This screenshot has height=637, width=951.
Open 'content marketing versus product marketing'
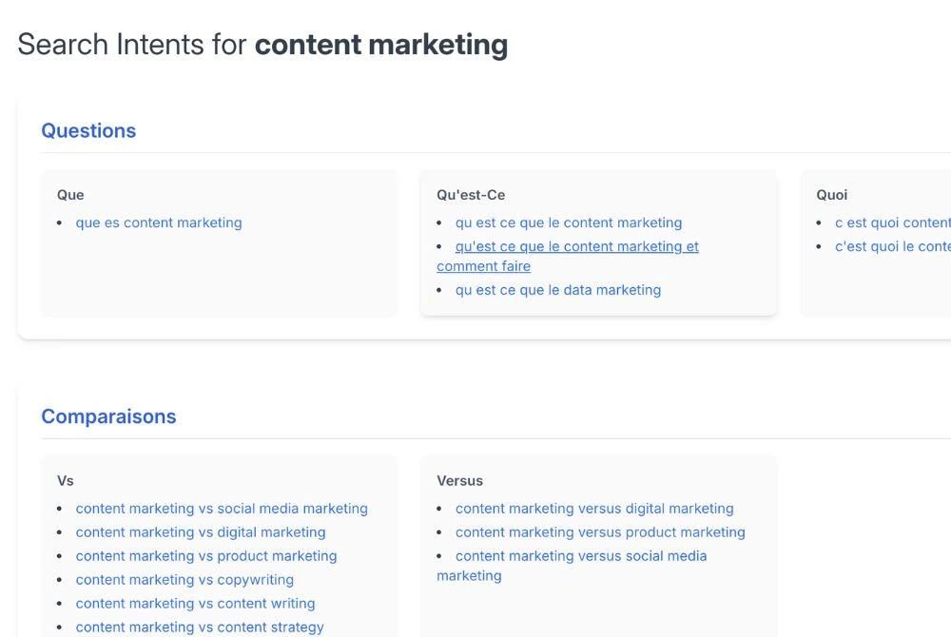click(600, 532)
